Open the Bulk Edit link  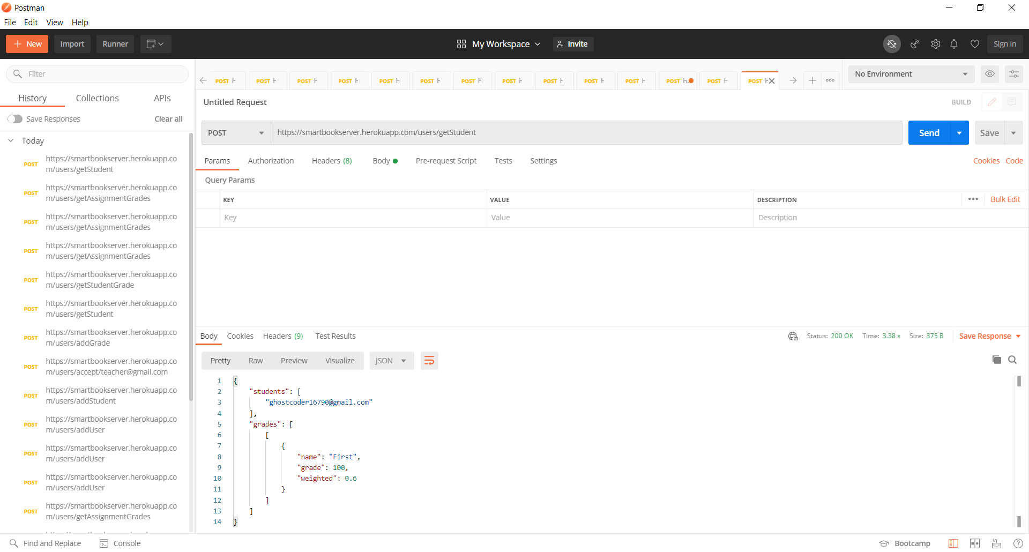point(1005,199)
